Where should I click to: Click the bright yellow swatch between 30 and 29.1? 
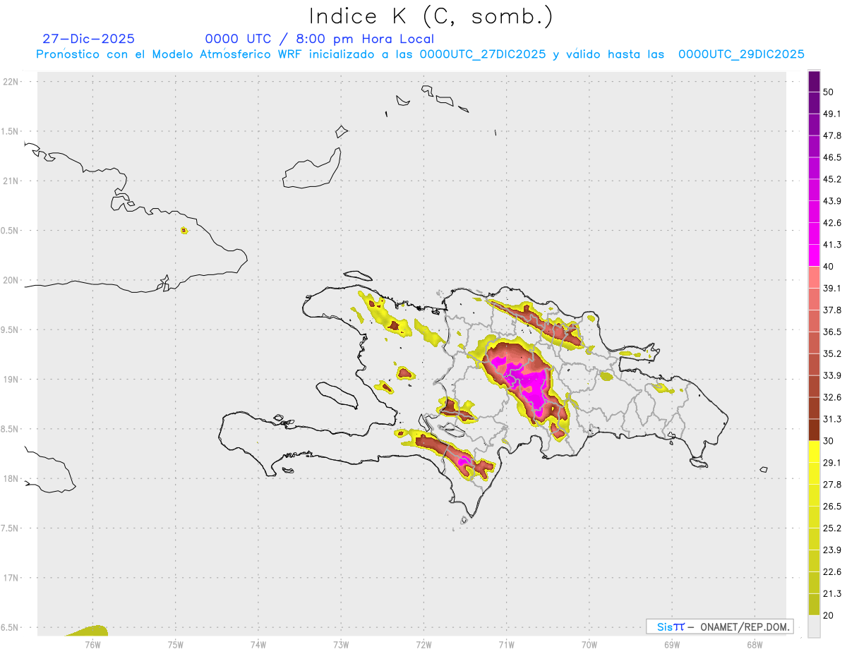(x=814, y=452)
